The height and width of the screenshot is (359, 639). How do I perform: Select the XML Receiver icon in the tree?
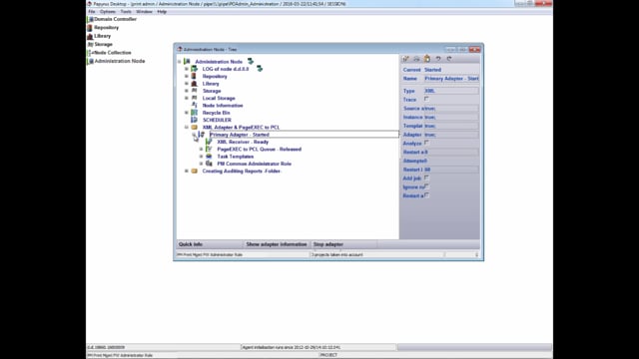pyautogui.click(x=209, y=142)
